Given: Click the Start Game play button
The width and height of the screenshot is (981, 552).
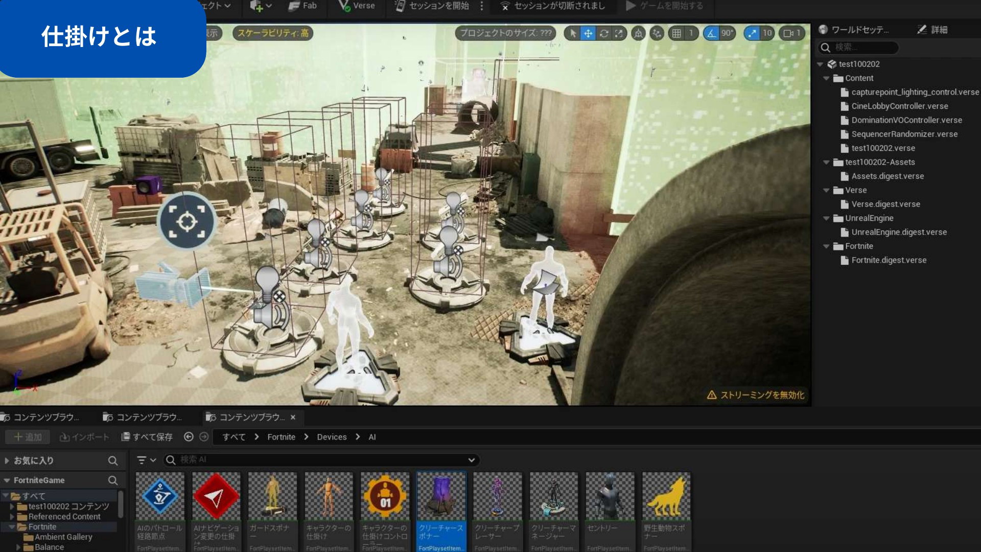Looking at the screenshot, I should pos(664,6).
